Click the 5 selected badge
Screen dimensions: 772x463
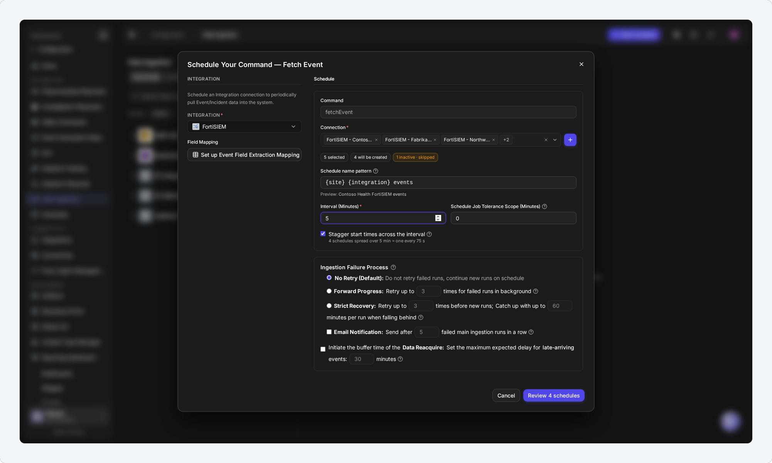334,157
